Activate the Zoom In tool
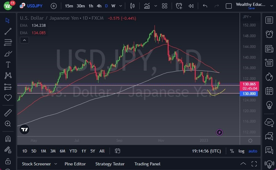Image resolution: width=276 pixels, height=170 pixels. [8, 124]
